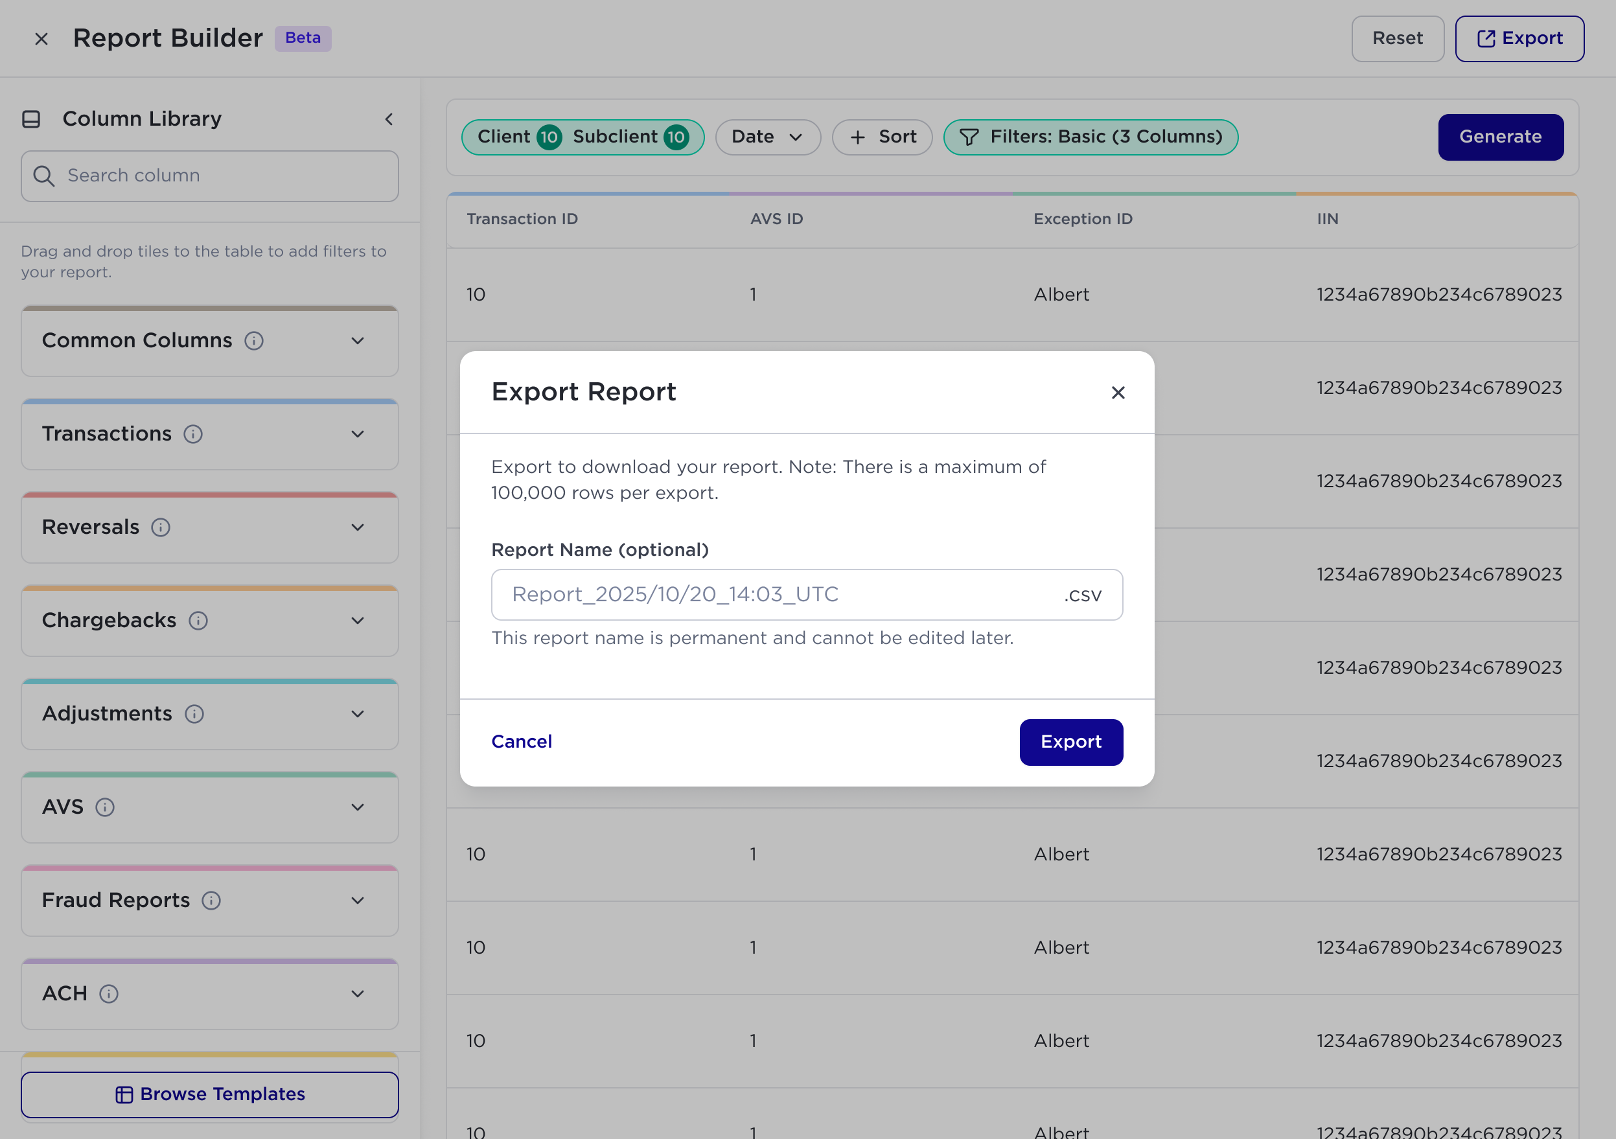Open the Client Subclient selector

(x=583, y=137)
